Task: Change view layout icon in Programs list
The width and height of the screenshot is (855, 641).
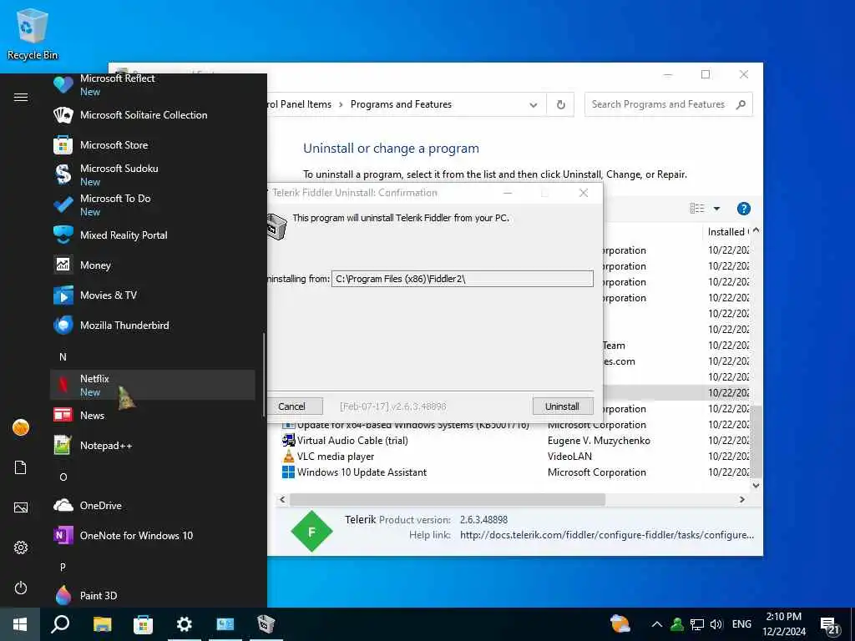Action: point(697,208)
